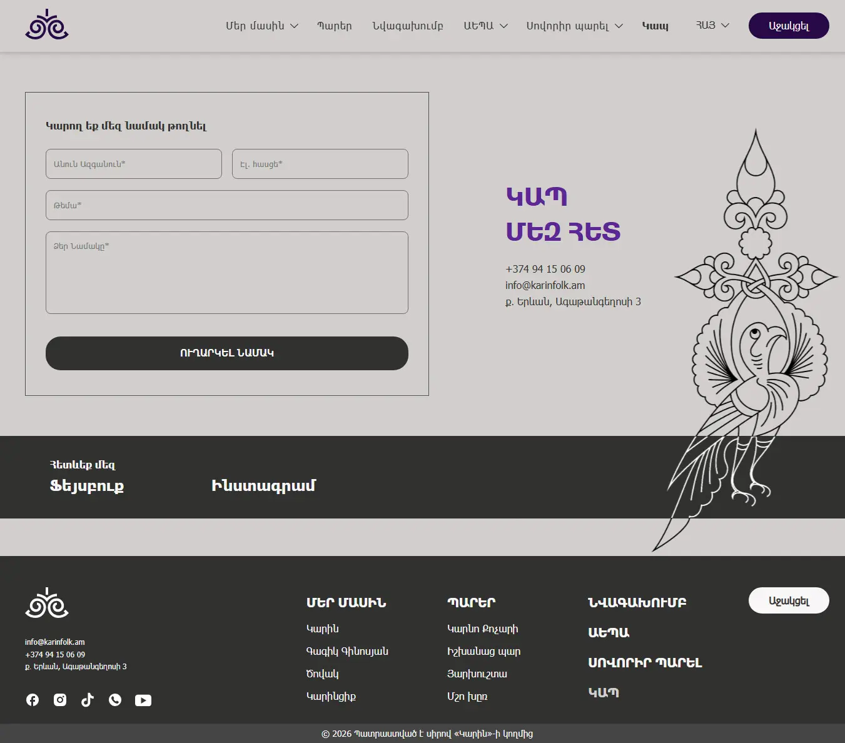Select the Նվագախումբ menu item
This screenshot has width=845, height=743.
pyautogui.click(x=408, y=26)
